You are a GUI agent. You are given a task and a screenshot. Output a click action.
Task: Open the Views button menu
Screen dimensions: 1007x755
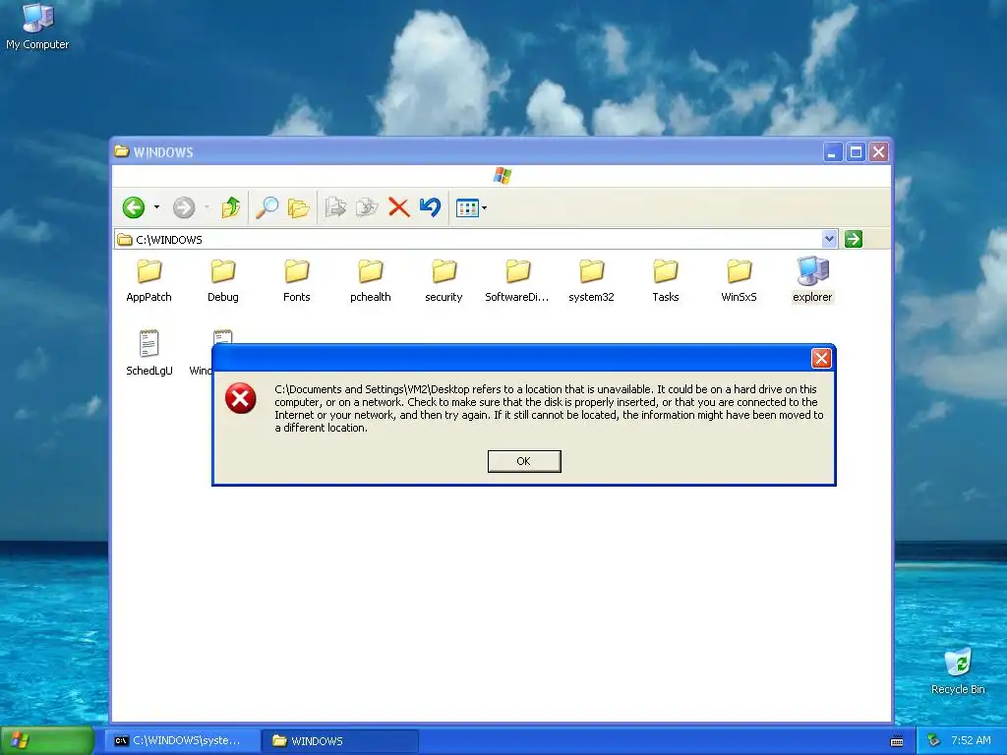(471, 208)
